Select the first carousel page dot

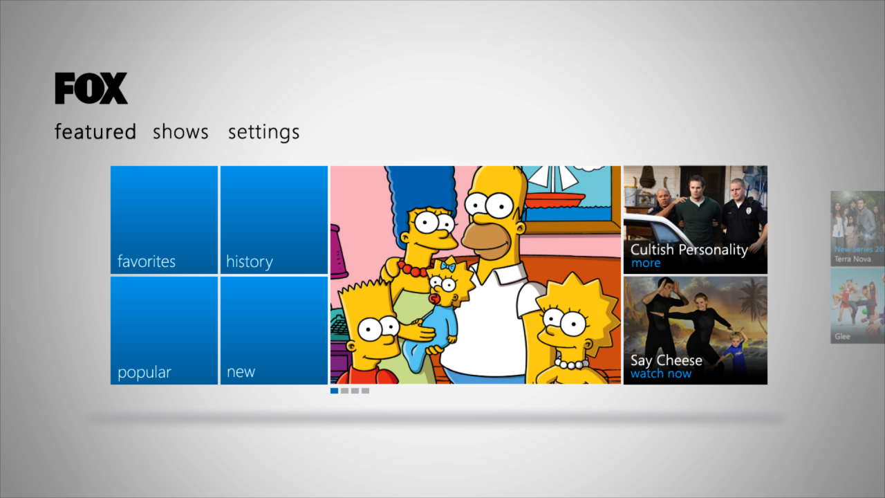point(335,391)
